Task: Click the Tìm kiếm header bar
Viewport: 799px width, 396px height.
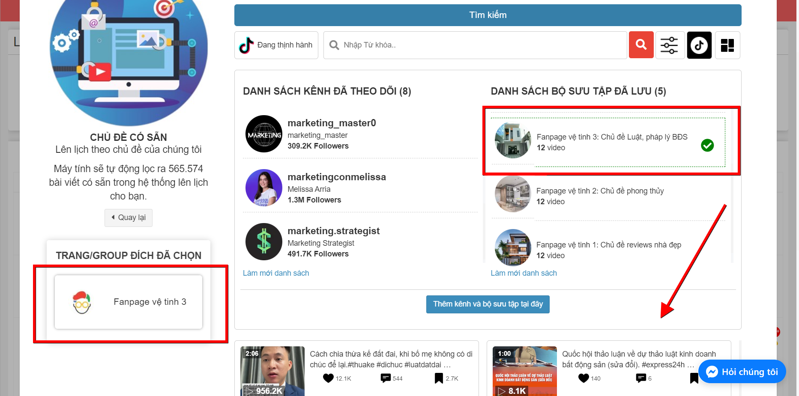Action: (x=488, y=15)
